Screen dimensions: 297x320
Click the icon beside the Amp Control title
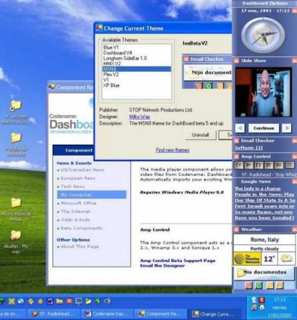click(236, 157)
